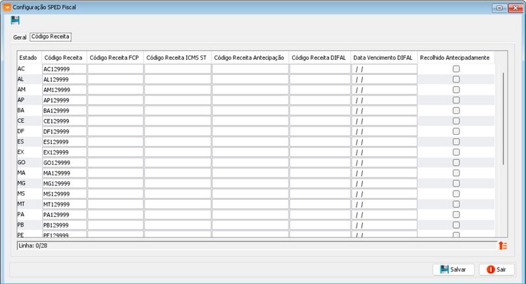Click Código Receita FCP field for GO
This screenshot has width=526, height=284.
click(116, 162)
